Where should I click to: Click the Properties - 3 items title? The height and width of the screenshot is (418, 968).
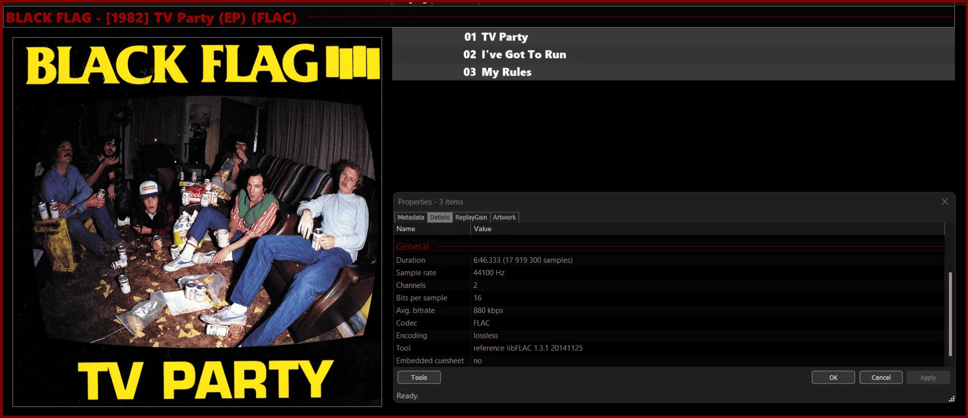[x=431, y=202]
